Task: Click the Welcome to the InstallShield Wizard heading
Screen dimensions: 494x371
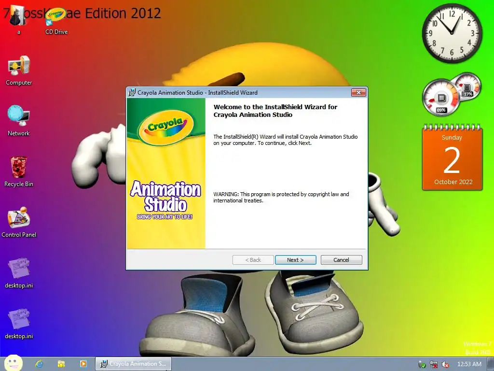Action: pyautogui.click(x=275, y=111)
